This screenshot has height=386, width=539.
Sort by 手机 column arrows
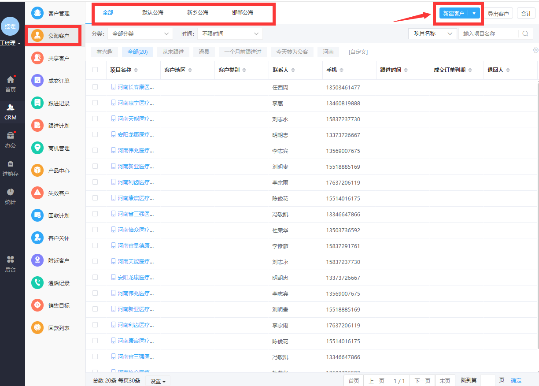tap(341, 70)
